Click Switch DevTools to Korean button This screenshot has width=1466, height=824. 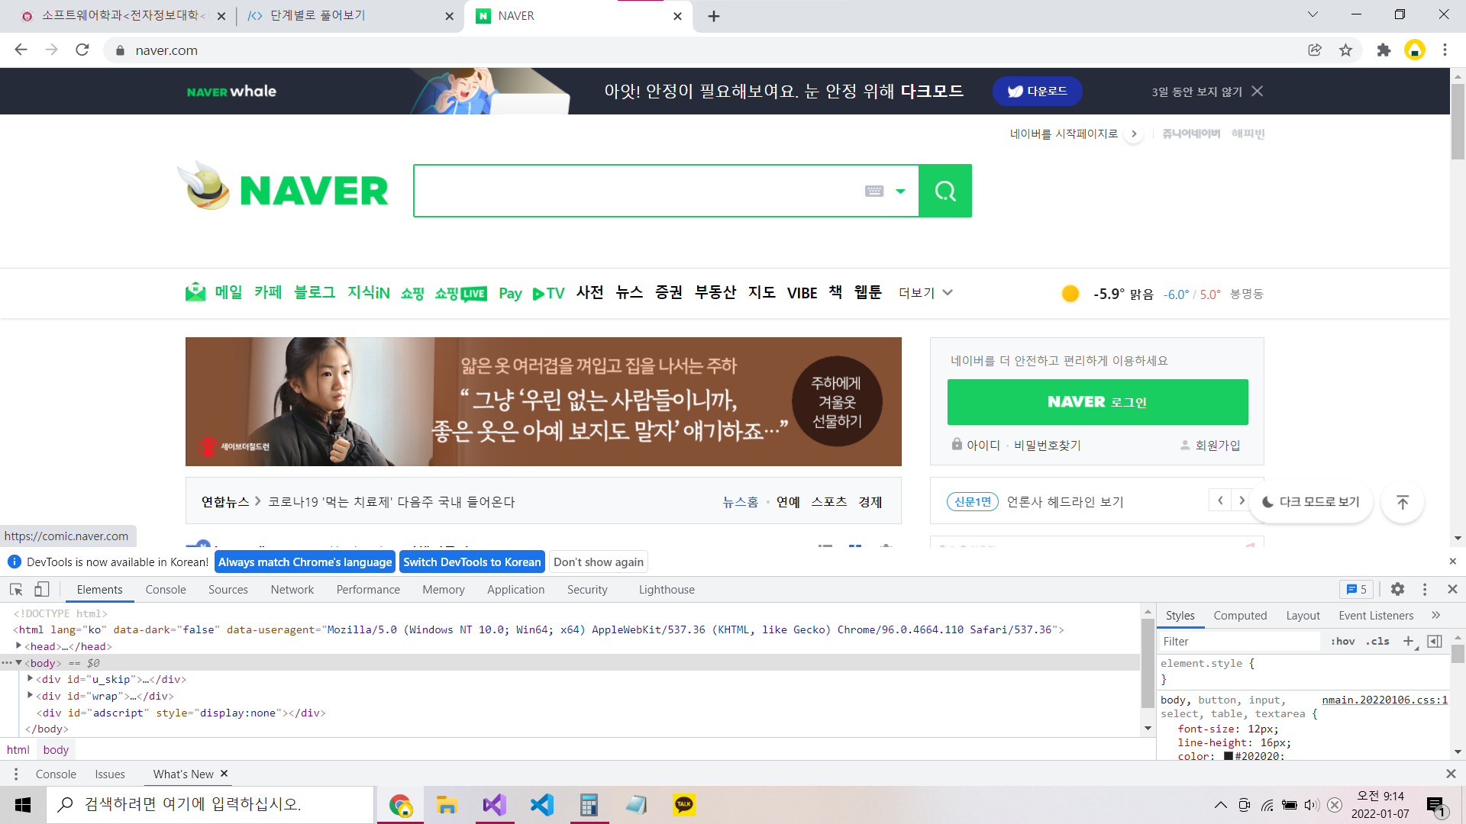point(472,562)
